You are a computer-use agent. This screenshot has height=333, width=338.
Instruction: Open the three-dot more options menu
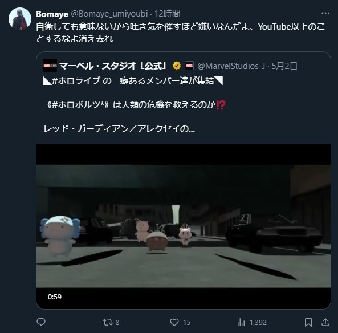[325, 13]
